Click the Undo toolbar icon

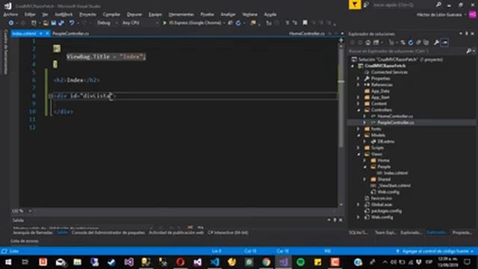72,23
